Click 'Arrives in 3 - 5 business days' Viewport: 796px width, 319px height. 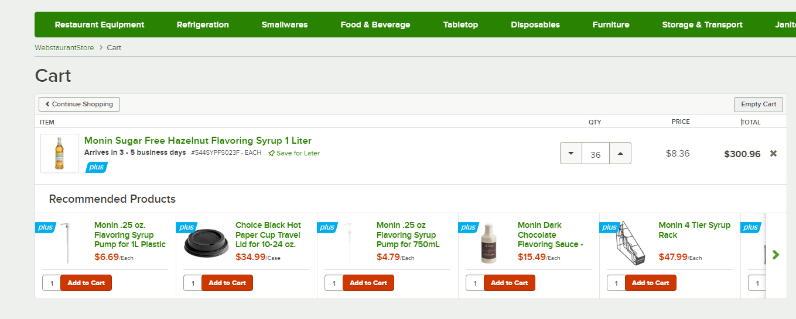click(x=135, y=152)
